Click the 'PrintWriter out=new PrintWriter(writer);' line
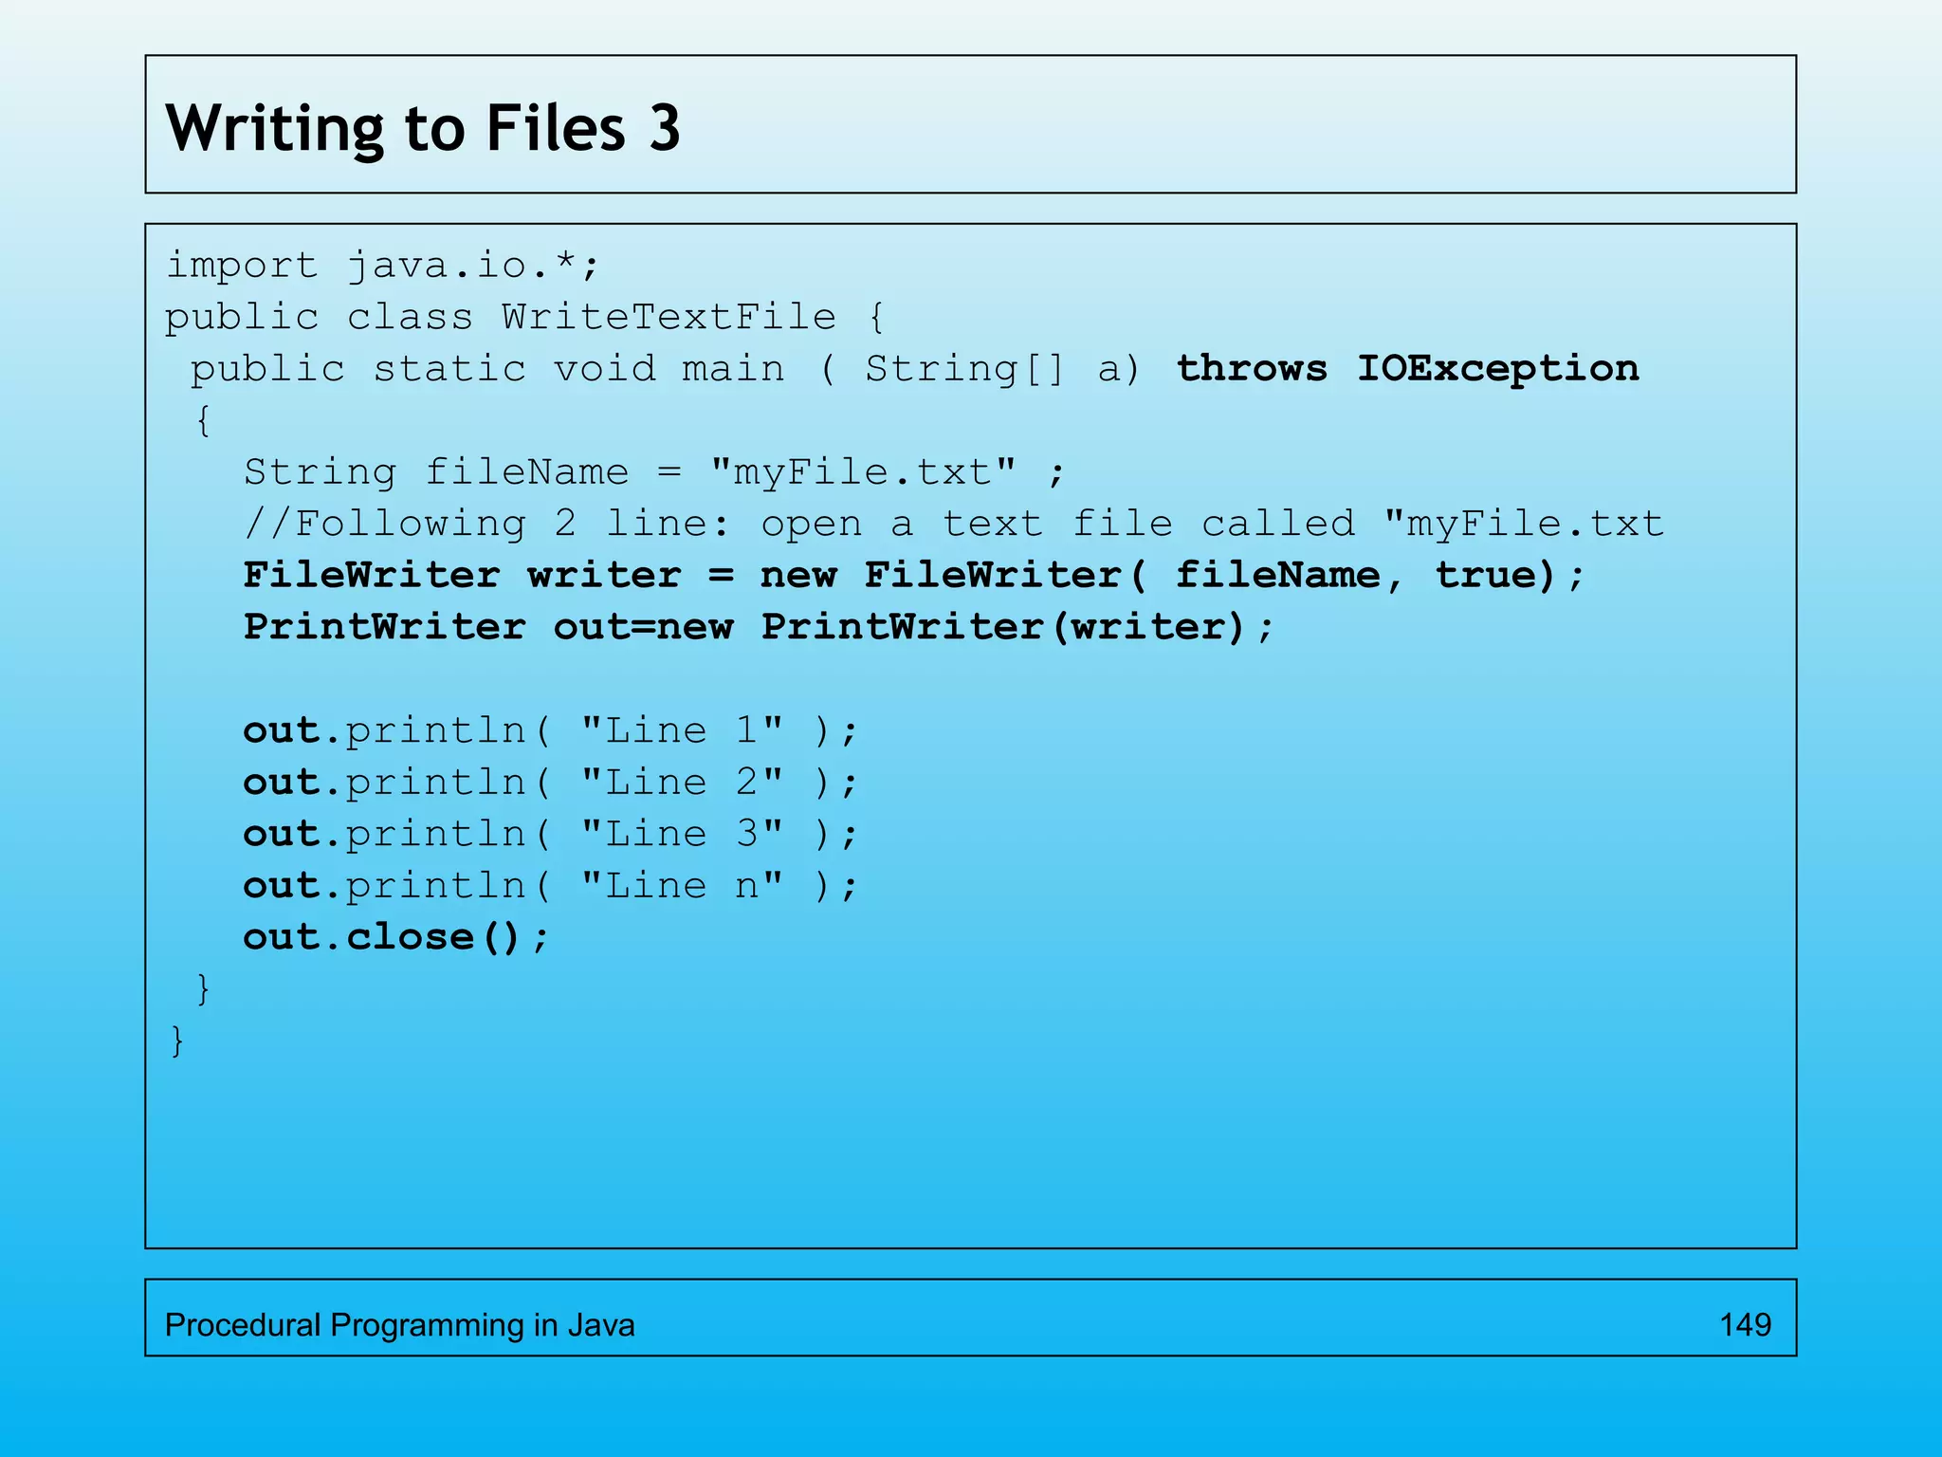Screen dimensions: 1942x1457 [759, 627]
